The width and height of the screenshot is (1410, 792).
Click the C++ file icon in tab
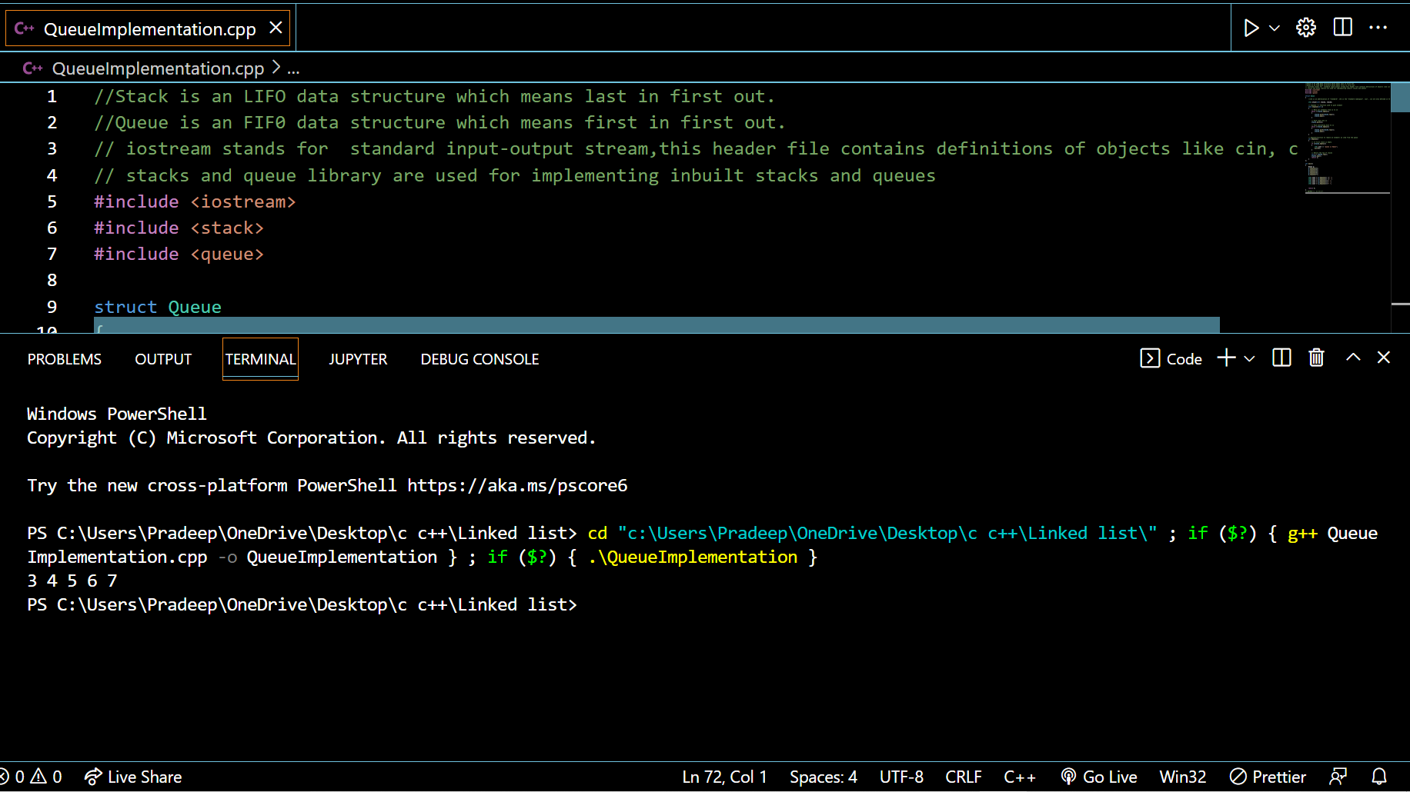[x=25, y=28]
